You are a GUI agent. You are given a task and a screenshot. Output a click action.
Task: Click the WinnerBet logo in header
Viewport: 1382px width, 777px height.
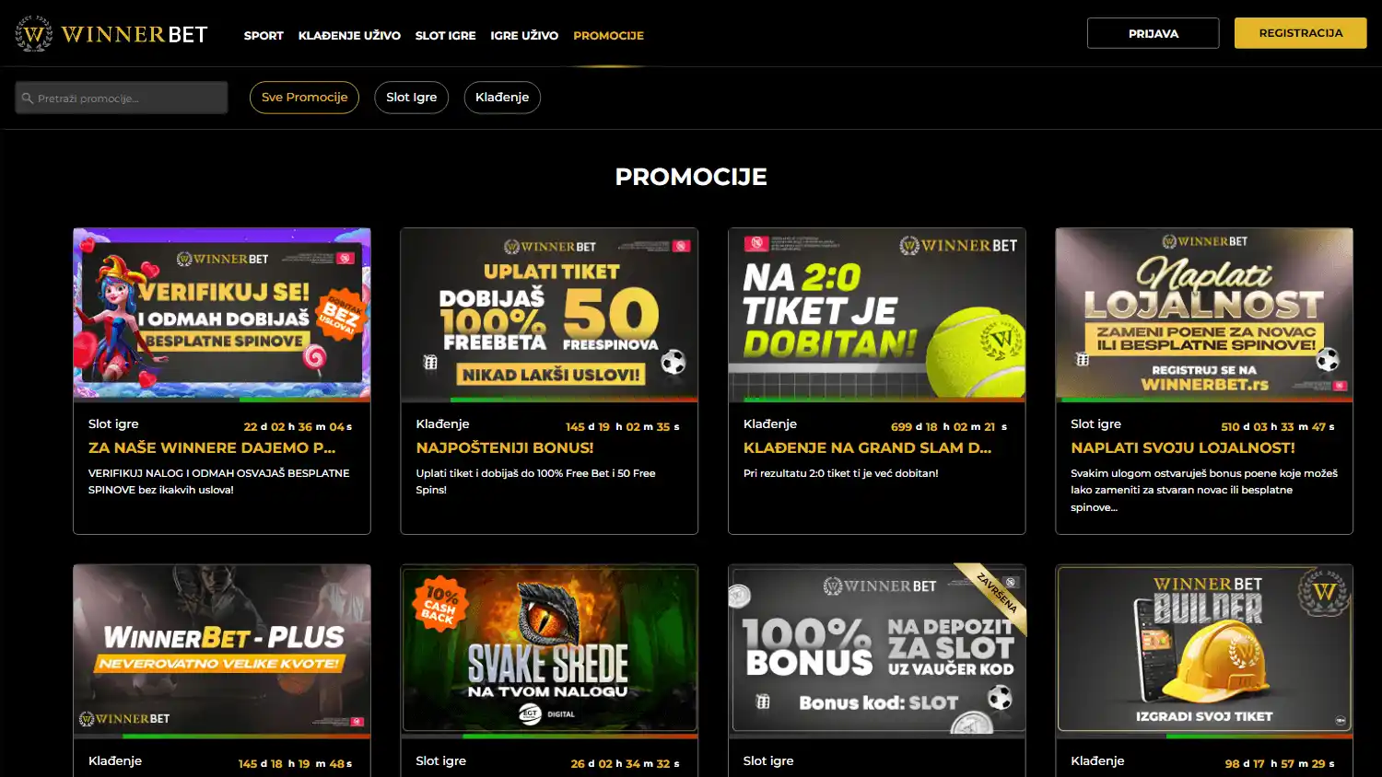(x=111, y=34)
